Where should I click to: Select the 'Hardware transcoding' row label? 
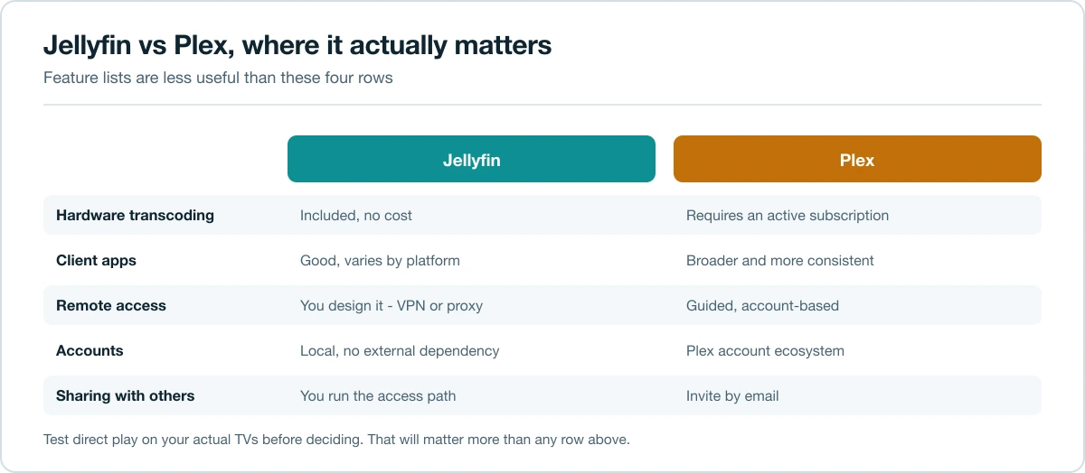pyautogui.click(x=135, y=215)
